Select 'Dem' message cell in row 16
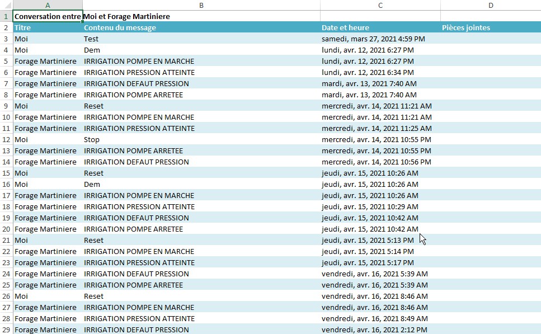This screenshot has width=541, height=334. click(x=201, y=184)
